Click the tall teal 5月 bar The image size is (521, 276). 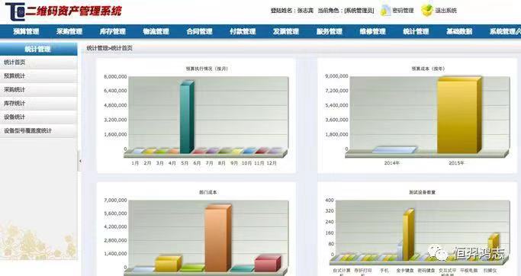click(187, 117)
